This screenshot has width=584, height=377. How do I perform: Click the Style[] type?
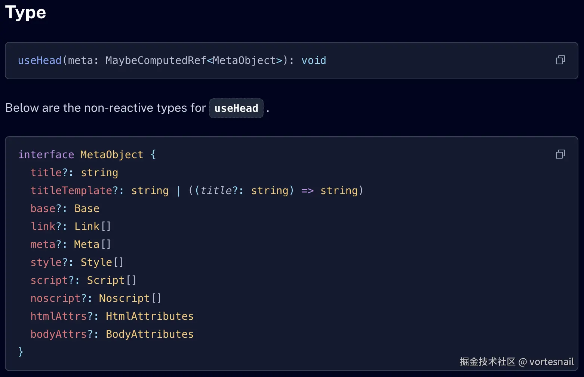coord(102,263)
